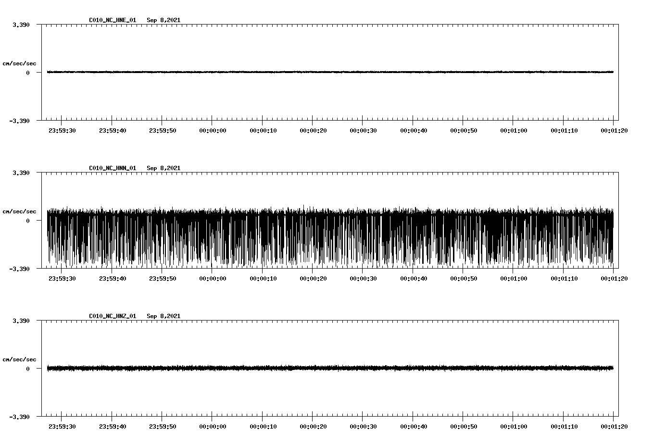Click the 3.390 axis maximum on HNZ plot
The height and width of the screenshot is (444, 653).
[x=21, y=321]
